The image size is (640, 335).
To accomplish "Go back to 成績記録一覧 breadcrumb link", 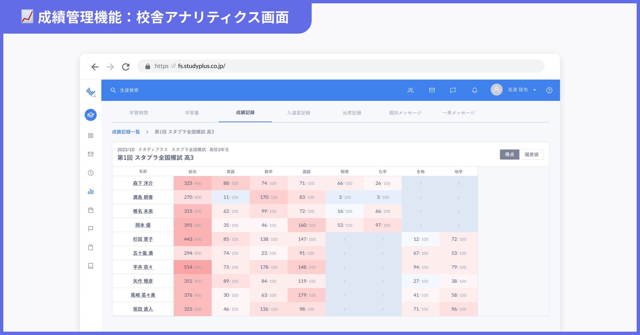I will click(x=126, y=132).
